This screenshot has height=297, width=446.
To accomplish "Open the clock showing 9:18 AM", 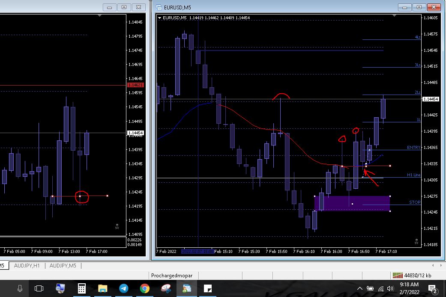I will (x=410, y=288).
